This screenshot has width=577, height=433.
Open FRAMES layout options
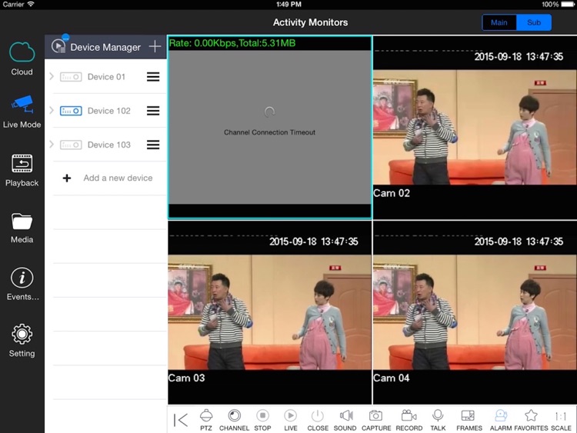(x=469, y=420)
